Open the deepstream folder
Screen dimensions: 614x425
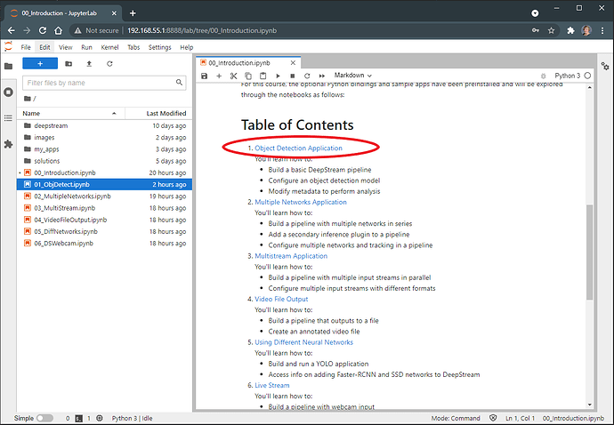pos(51,126)
